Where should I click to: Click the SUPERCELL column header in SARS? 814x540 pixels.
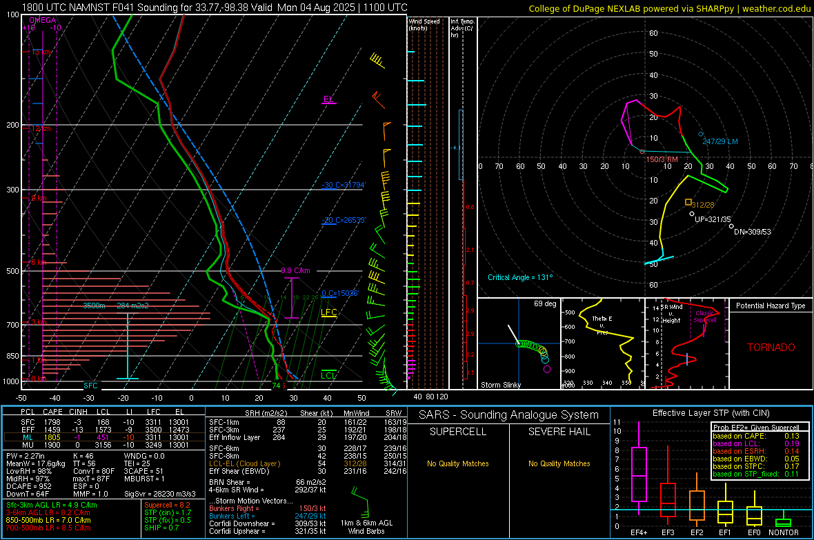pyautogui.click(x=458, y=432)
